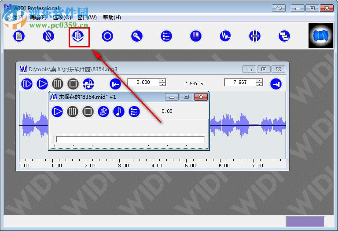338x231 pixels.
Task: Click the 0.00 time readout in mid window
Action: [x=167, y=111]
